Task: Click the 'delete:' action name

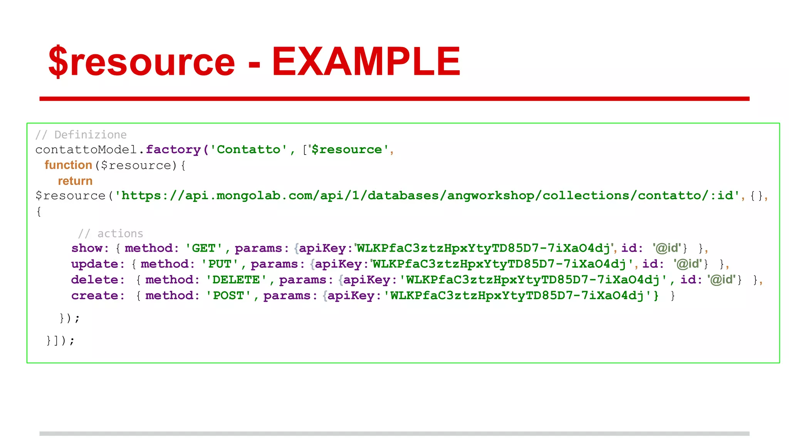Action: pos(98,280)
